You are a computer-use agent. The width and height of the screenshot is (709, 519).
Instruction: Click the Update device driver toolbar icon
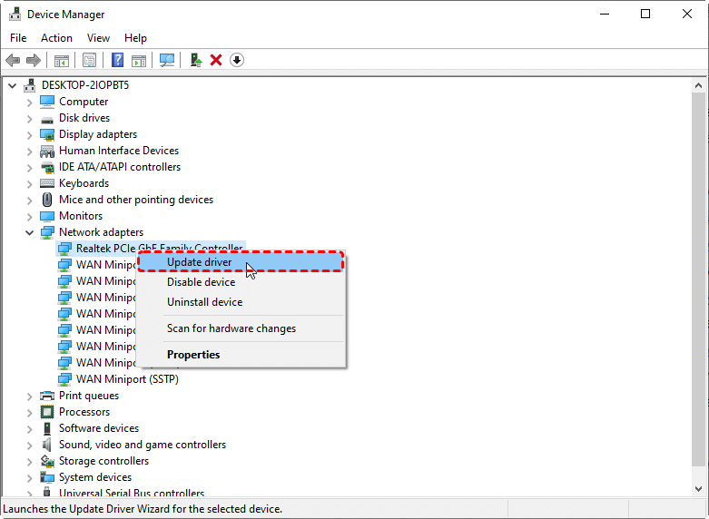point(195,60)
